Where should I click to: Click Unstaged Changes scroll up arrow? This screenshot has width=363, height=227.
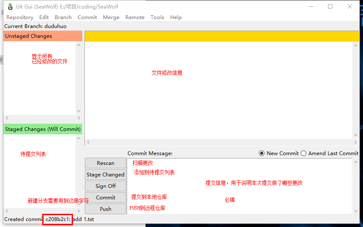coord(79,45)
